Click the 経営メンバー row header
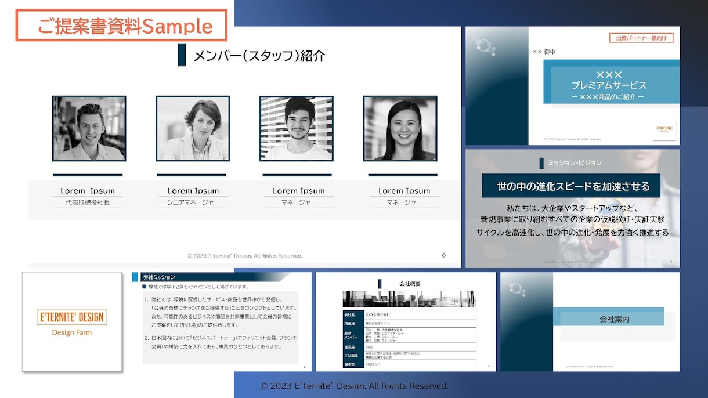 [x=353, y=335]
